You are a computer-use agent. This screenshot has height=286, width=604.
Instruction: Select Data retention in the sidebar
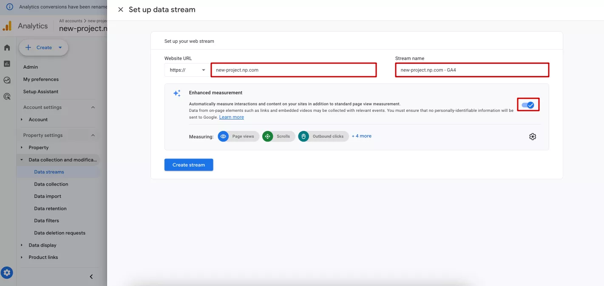click(50, 208)
